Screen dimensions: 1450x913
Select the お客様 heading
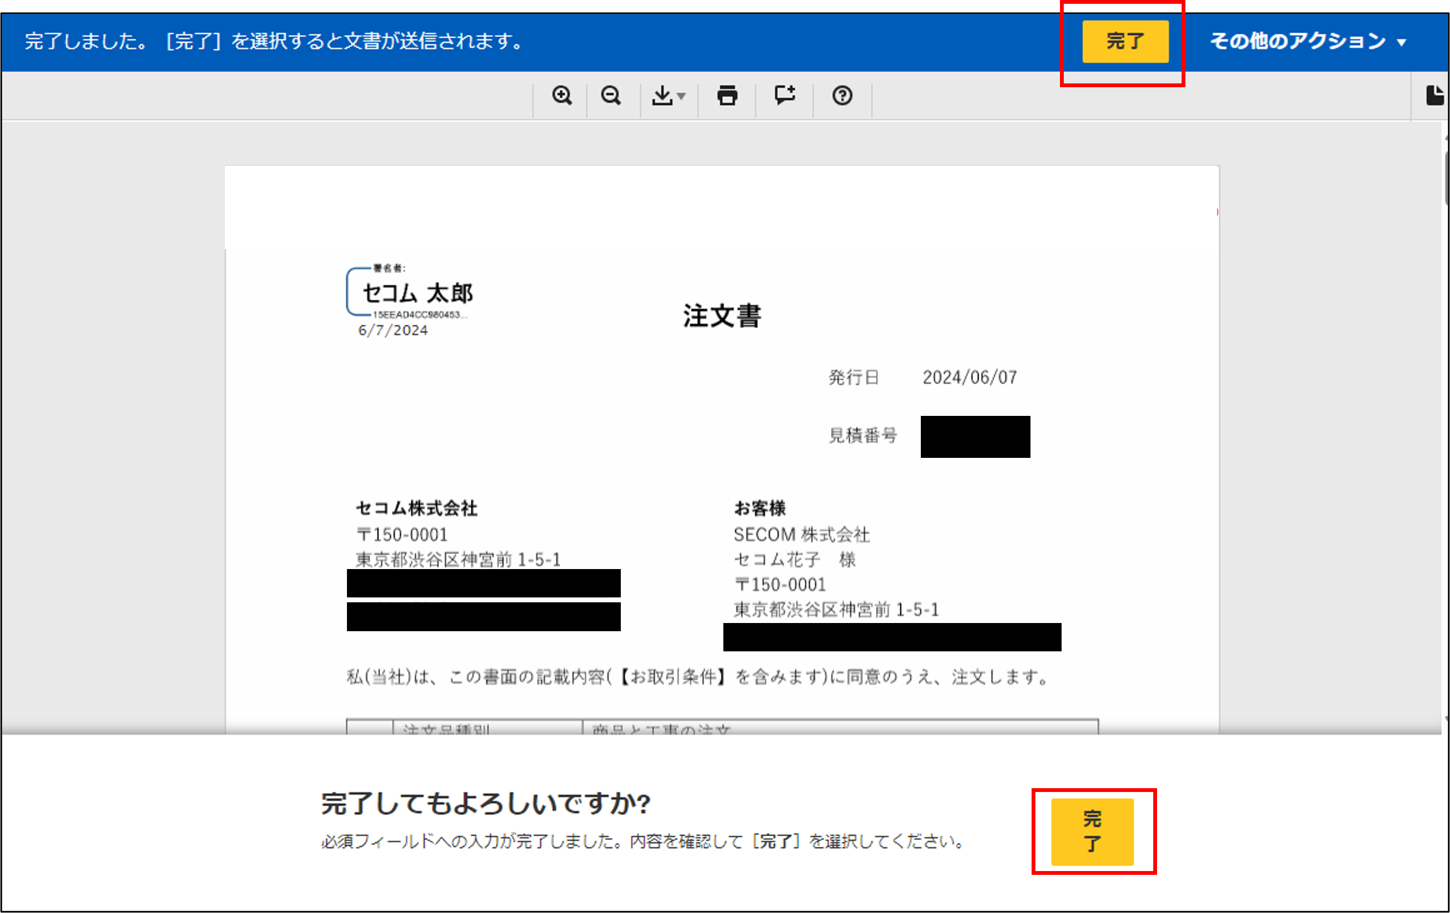760,508
